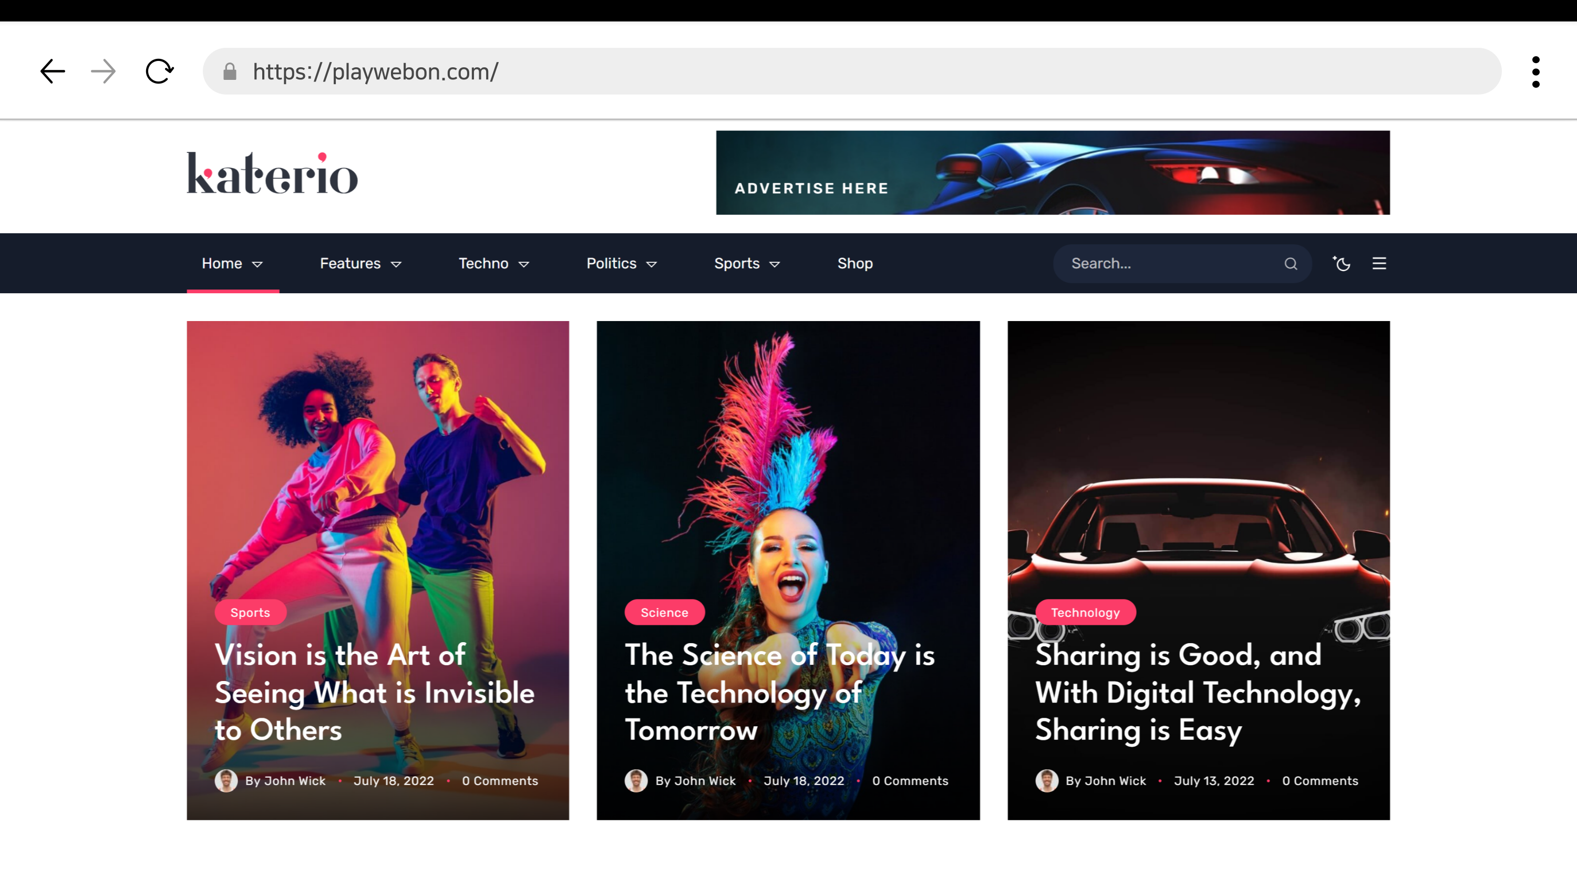Click the search magnifier icon
The image size is (1577, 887).
coord(1291,264)
